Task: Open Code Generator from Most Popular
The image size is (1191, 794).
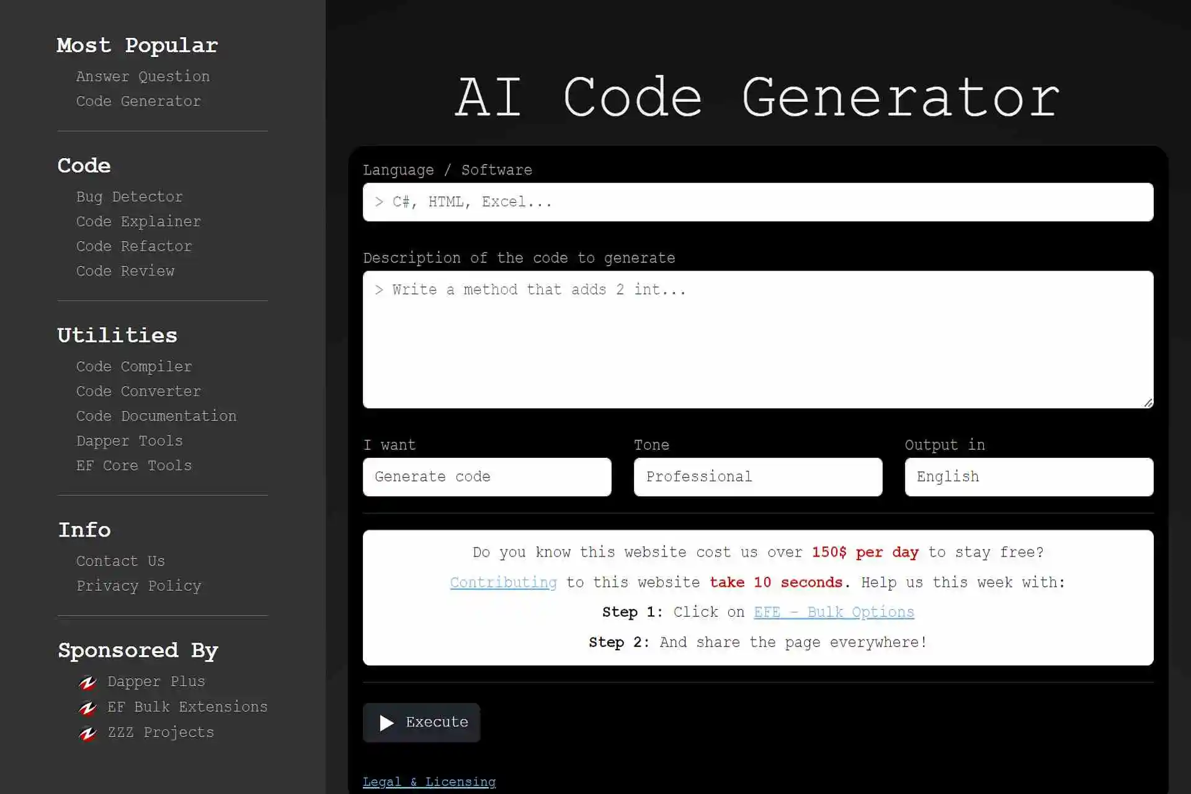Action: point(138,101)
